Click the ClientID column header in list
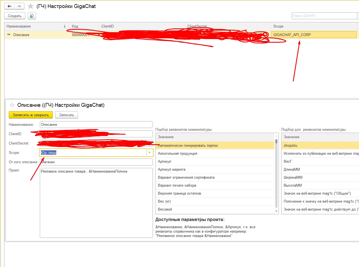Screen dimensions: 359x267 click(x=142, y=26)
